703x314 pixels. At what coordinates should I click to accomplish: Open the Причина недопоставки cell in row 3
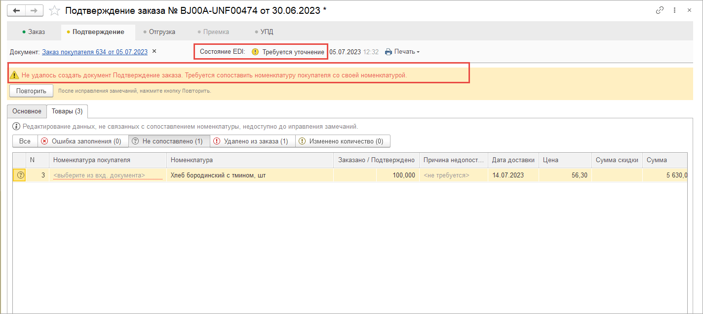coord(453,175)
